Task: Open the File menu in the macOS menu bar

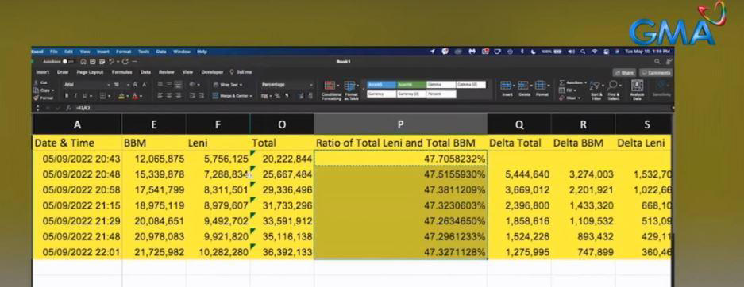Action: click(x=54, y=52)
